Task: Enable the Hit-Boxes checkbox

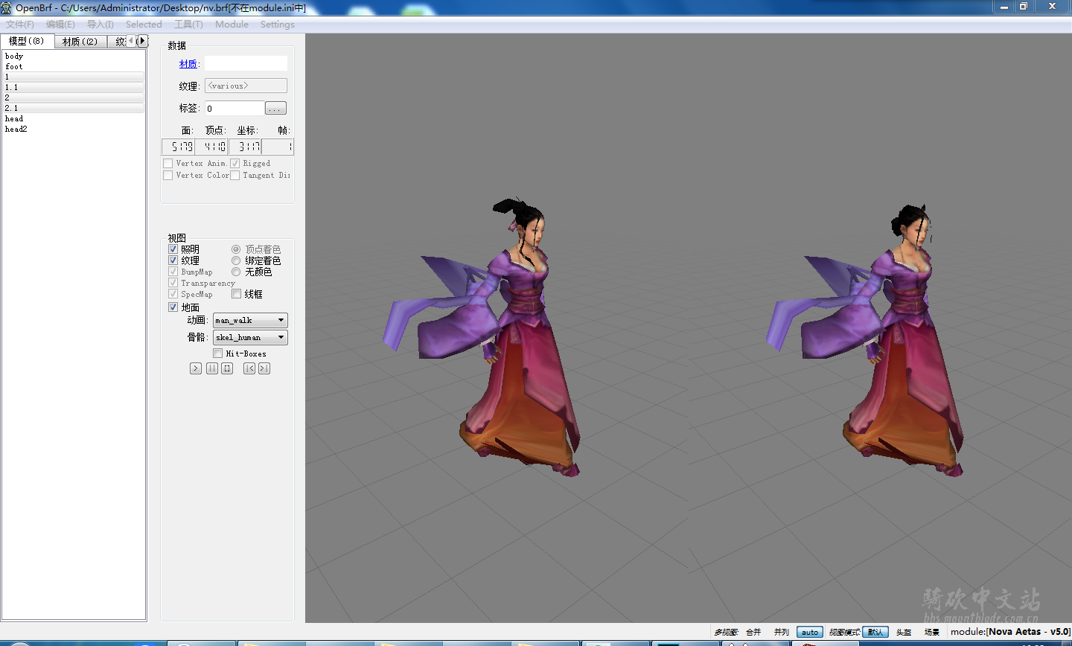Action: pyautogui.click(x=218, y=354)
